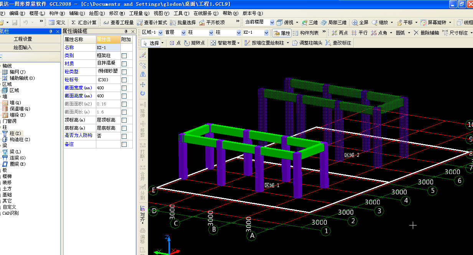Image resolution: width=473 pixels, height=255 pixels.
Task: Check the 砼标号 attach checkbox
Action: 124,80
